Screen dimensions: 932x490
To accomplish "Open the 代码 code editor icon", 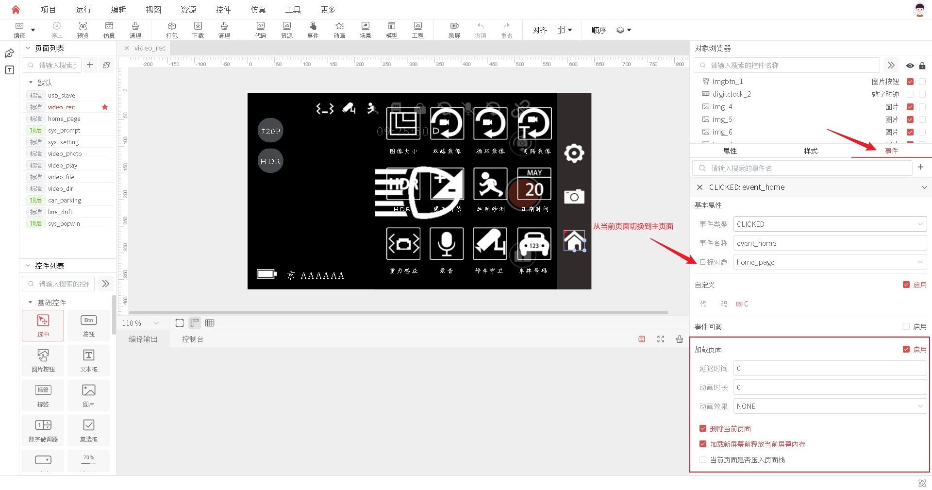I will click(x=261, y=30).
